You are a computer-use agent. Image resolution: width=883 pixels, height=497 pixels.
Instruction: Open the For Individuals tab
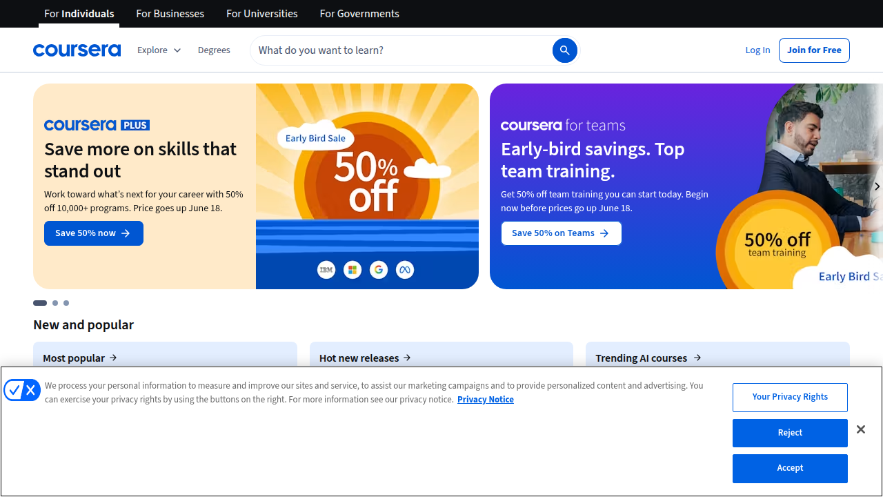[79, 14]
